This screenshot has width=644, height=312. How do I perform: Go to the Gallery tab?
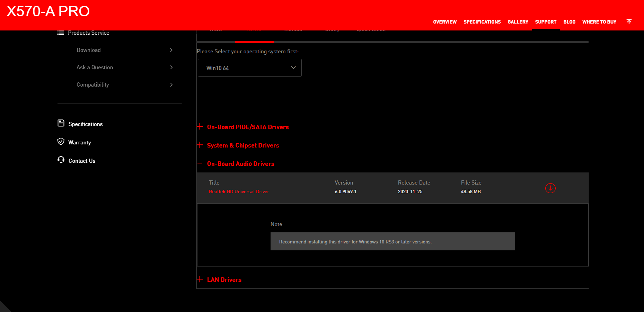pyautogui.click(x=518, y=22)
